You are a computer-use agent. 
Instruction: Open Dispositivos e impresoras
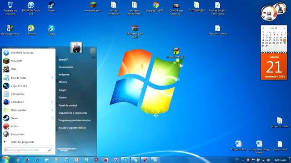coord(73,113)
